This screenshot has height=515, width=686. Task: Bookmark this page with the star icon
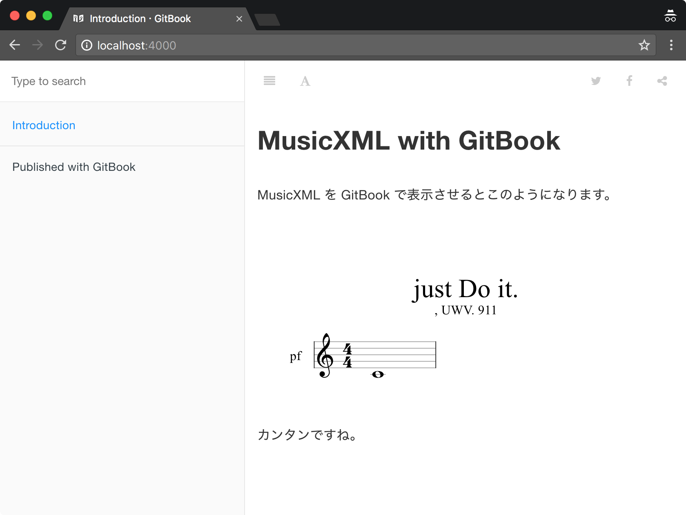point(644,45)
